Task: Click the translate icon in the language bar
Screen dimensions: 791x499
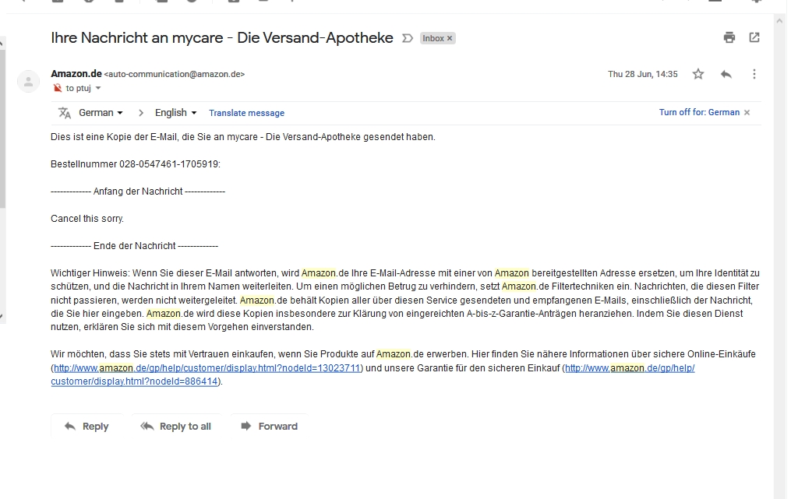Action: point(65,113)
